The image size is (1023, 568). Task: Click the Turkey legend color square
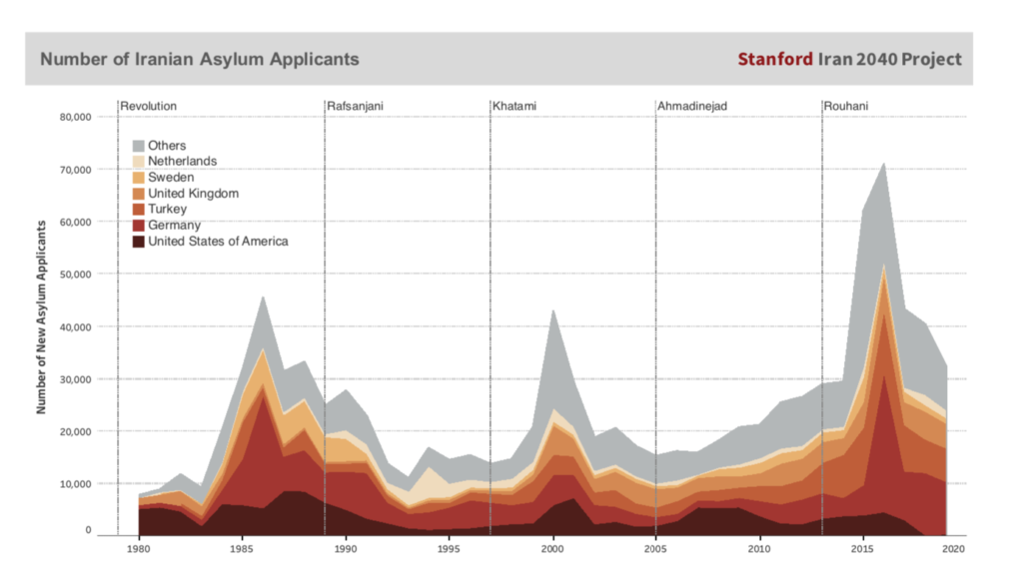139,210
